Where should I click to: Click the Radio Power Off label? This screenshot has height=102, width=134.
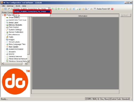tap(103, 9)
